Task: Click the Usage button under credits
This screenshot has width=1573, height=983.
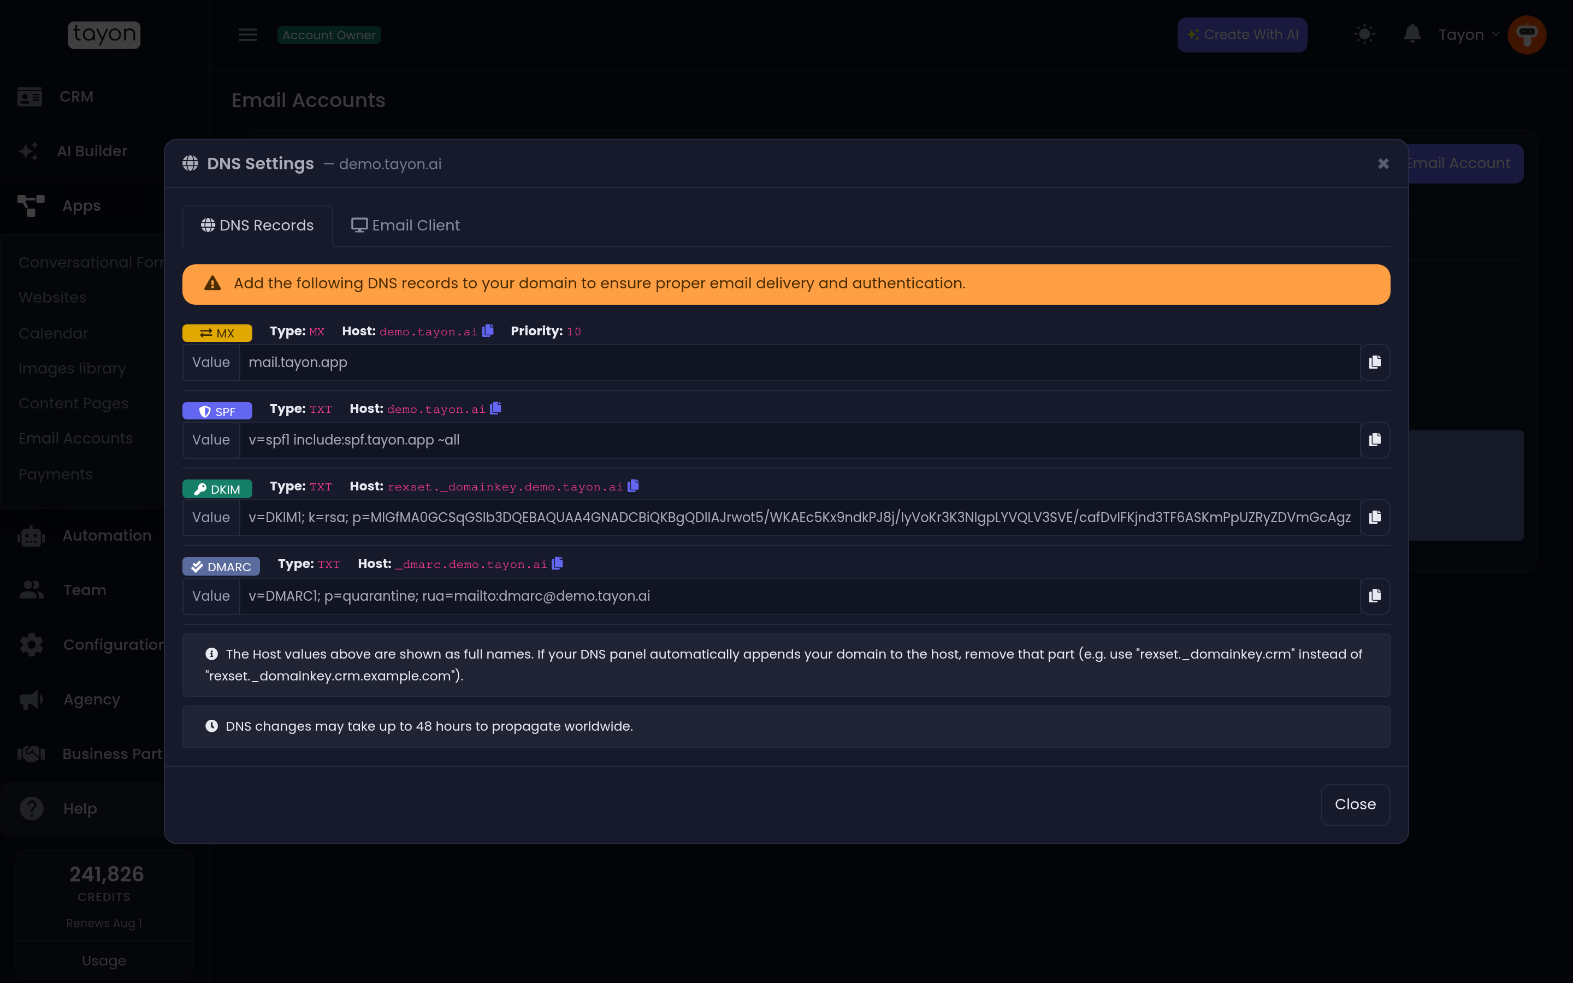Action: [x=104, y=960]
